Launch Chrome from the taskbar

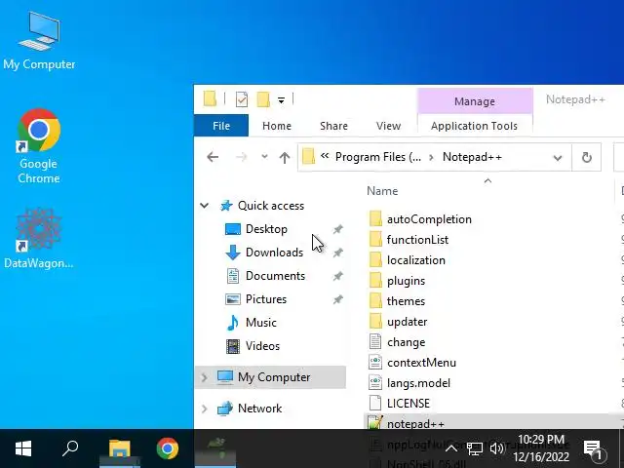(167, 448)
